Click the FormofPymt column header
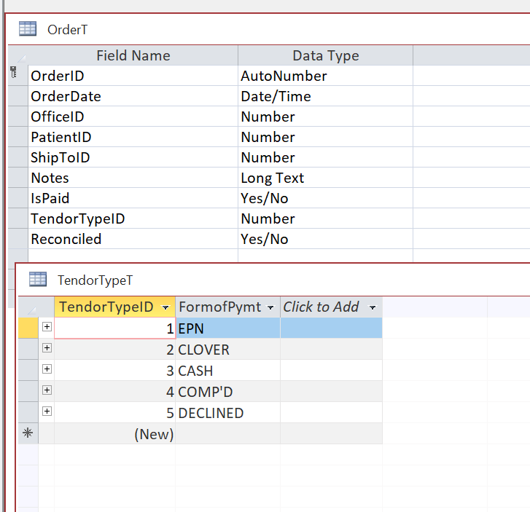The height and width of the screenshot is (512, 530). coord(227,307)
